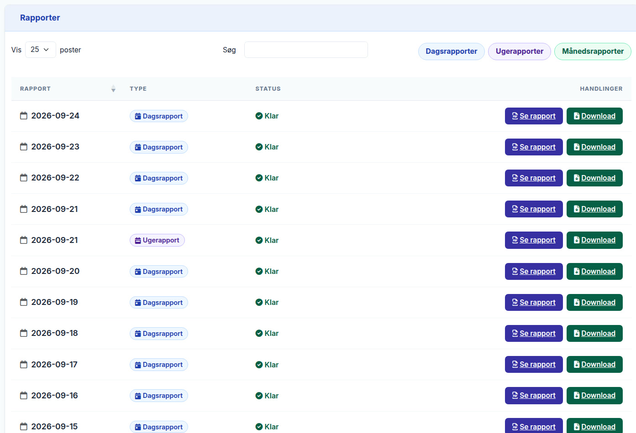This screenshot has height=433, width=636.
Task: Filter by Månedsrapporter
Action: coord(593,52)
